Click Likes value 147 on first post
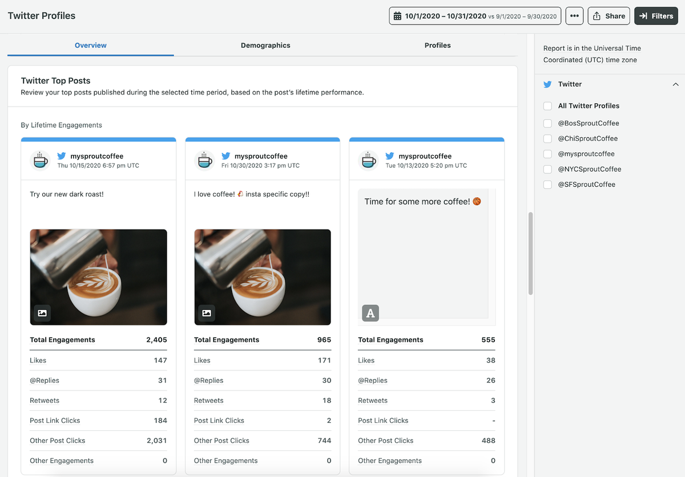685x477 pixels. coord(160,360)
